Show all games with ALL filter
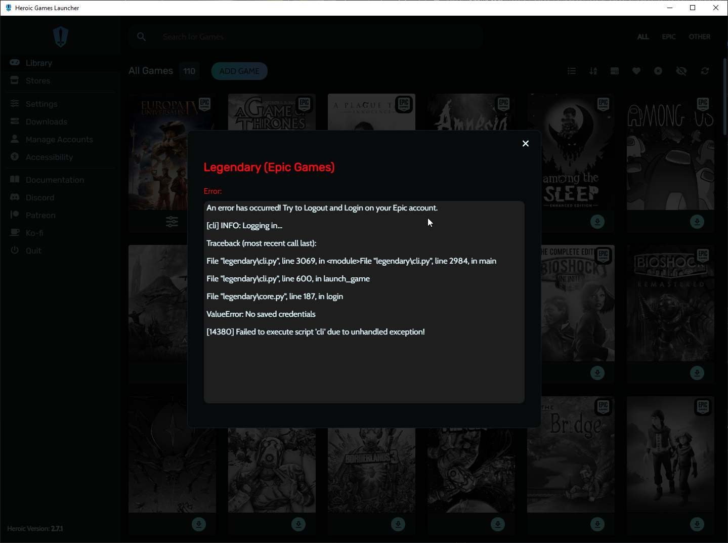This screenshot has width=728, height=543. [643, 36]
